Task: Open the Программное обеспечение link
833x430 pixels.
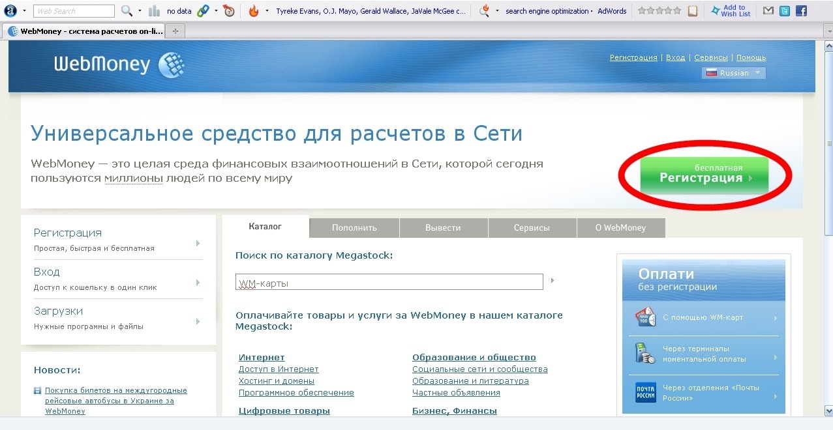Action: pos(296,393)
